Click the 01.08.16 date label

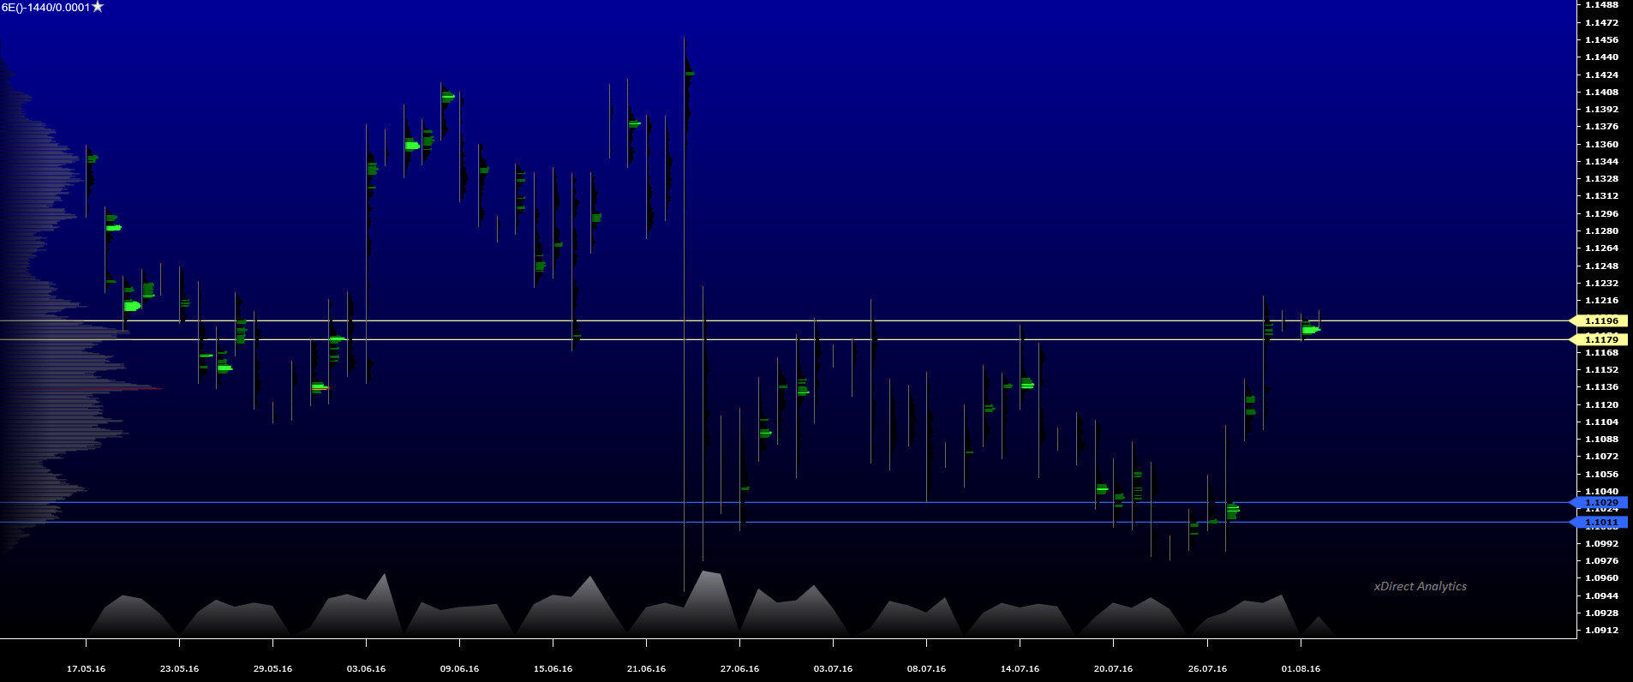[1301, 669]
